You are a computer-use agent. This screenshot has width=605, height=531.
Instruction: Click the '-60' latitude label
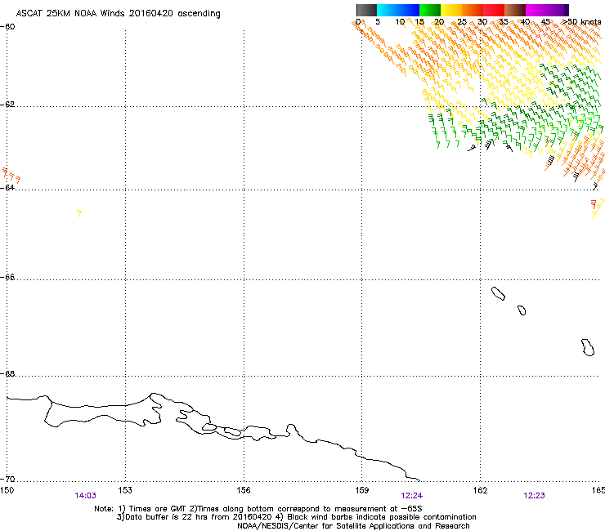7,27
